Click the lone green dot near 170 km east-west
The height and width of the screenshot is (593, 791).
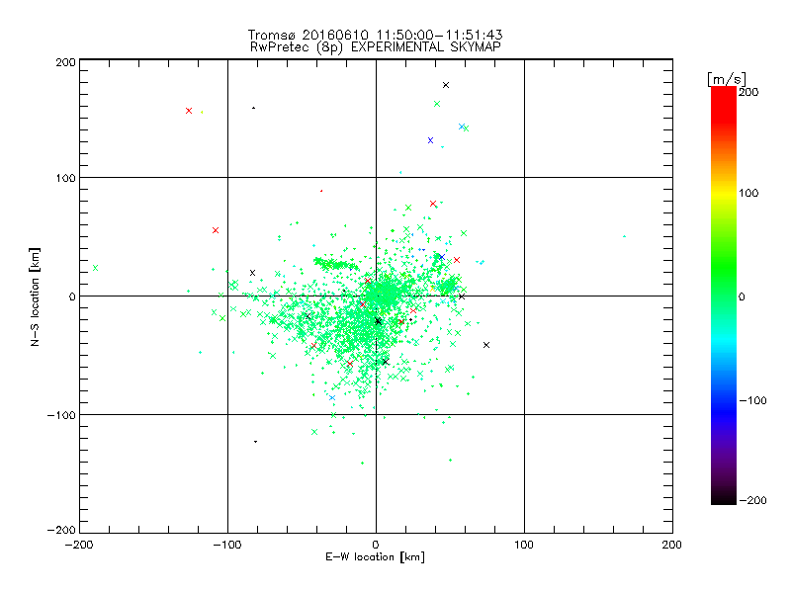625,236
